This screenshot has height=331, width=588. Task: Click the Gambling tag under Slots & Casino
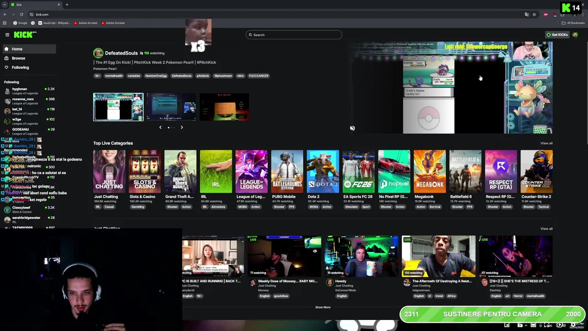(x=138, y=207)
